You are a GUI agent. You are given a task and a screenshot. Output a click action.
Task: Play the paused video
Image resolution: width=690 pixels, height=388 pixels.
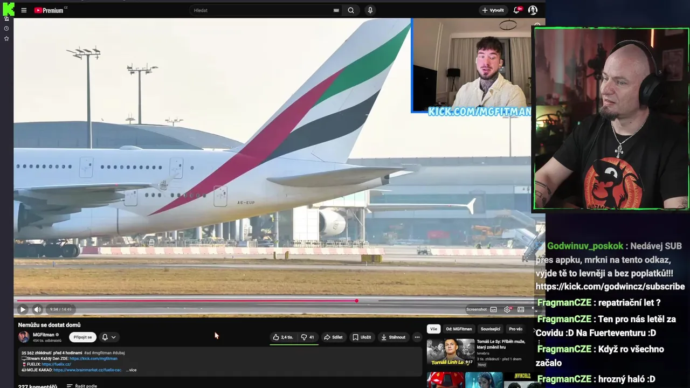pyautogui.click(x=23, y=309)
